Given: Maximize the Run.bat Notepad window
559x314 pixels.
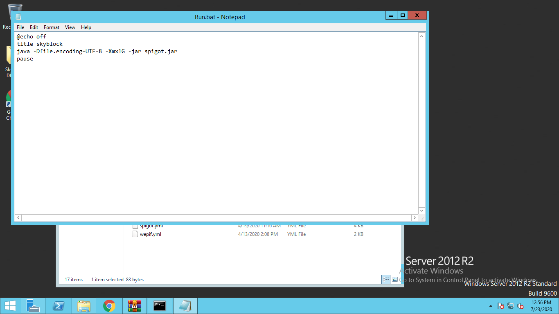Looking at the screenshot, I should [x=403, y=16].
